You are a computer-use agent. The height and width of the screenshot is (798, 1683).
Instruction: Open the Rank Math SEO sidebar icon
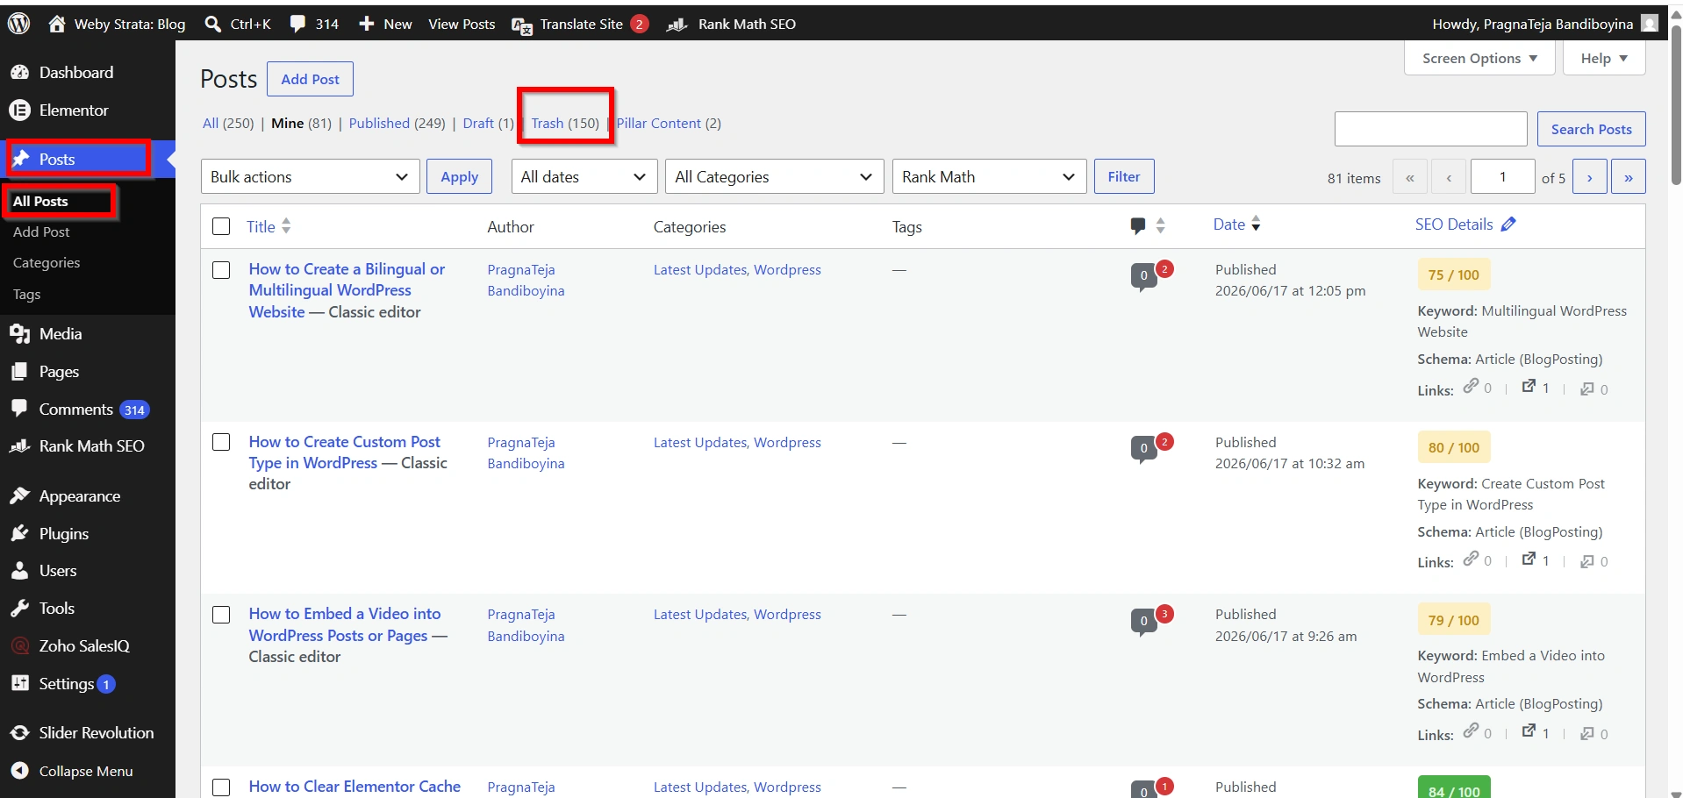tap(19, 446)
